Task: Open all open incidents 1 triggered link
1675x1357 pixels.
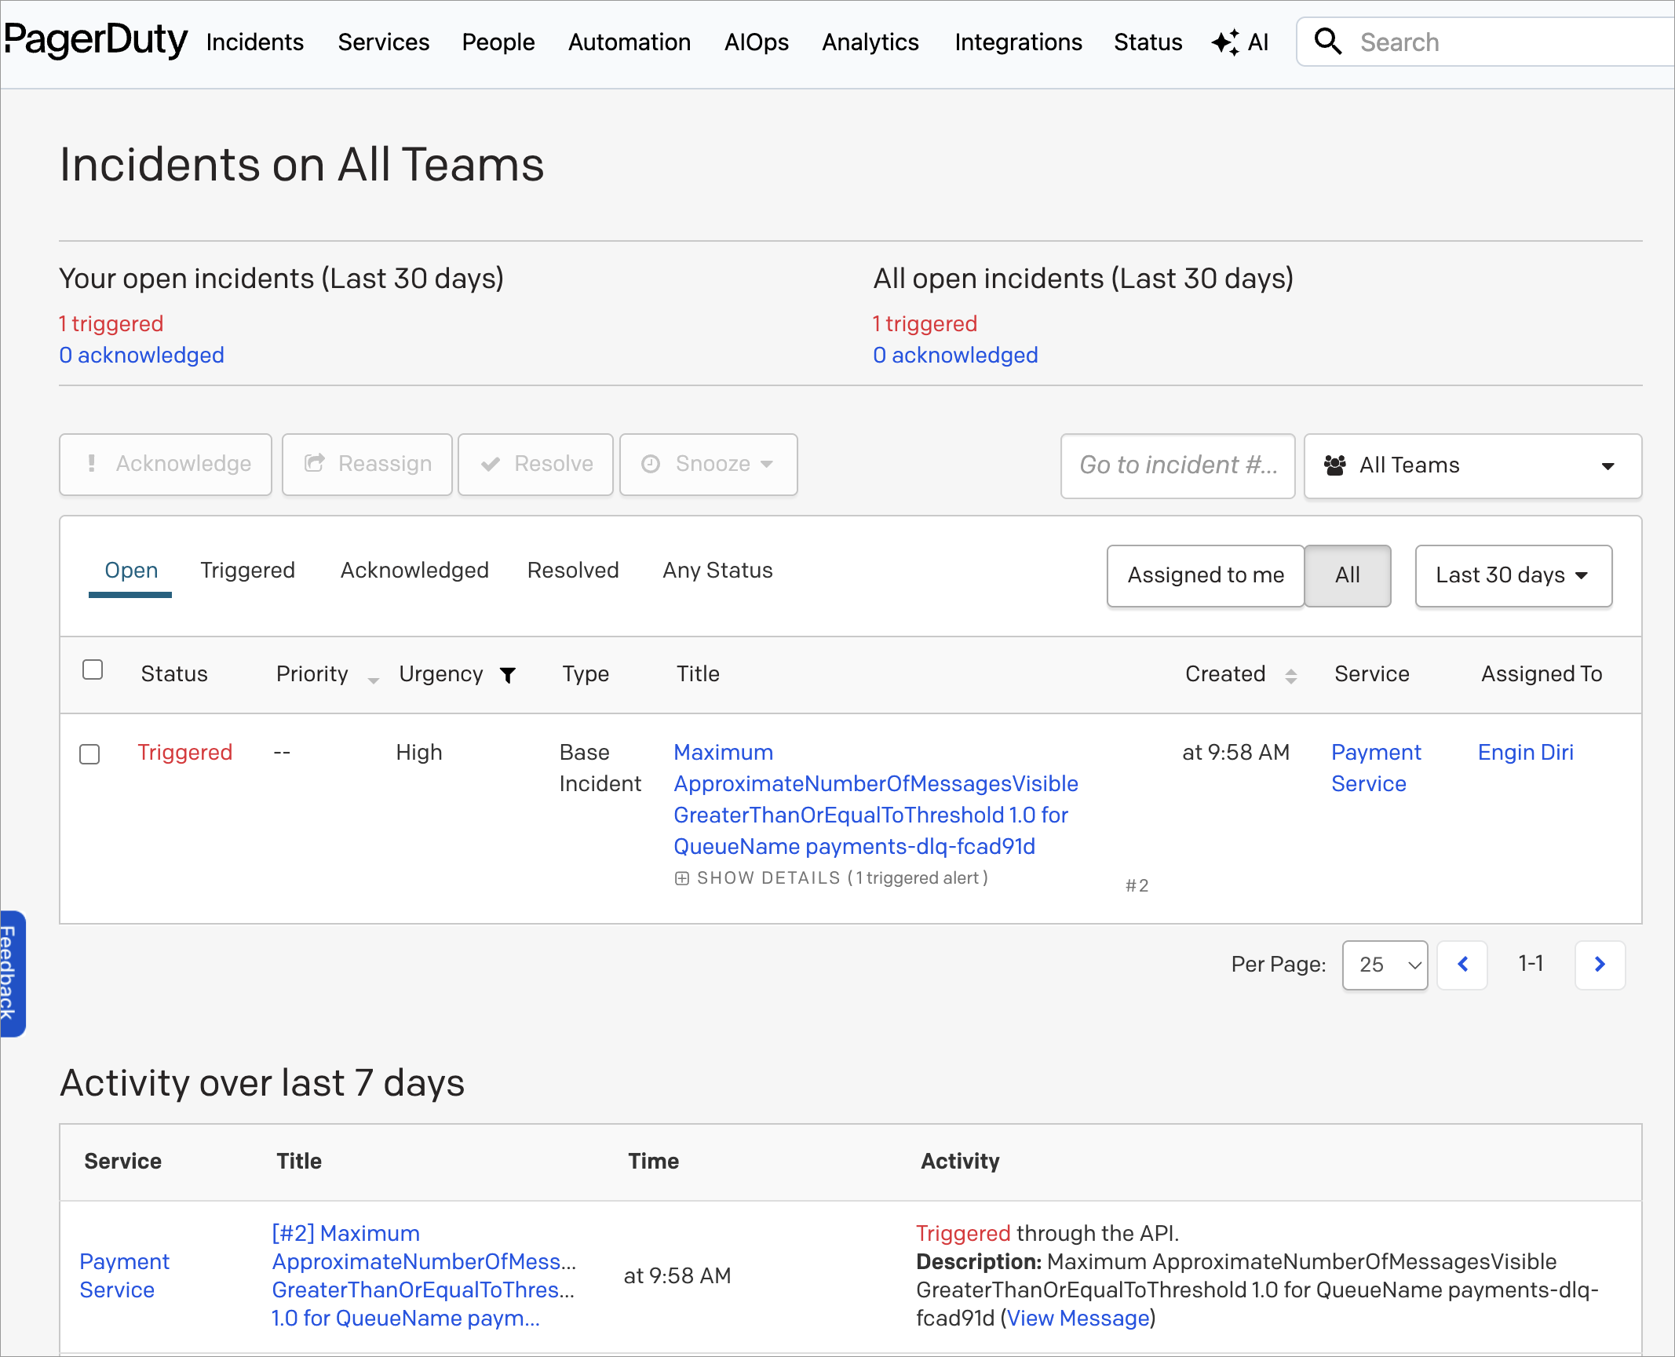Action: (x=925, y=324)
